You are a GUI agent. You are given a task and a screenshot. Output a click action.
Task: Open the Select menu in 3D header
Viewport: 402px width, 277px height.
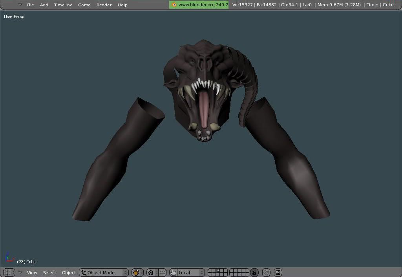49,272
